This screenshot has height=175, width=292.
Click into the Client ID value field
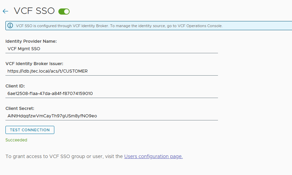click(x=112, y=94)
